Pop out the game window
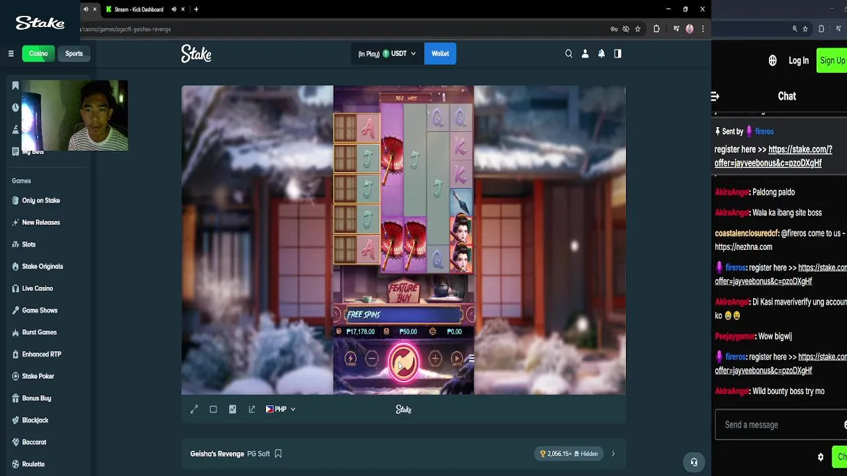The height and width of the screenshot is (476, 847). [x=251, y=409]
